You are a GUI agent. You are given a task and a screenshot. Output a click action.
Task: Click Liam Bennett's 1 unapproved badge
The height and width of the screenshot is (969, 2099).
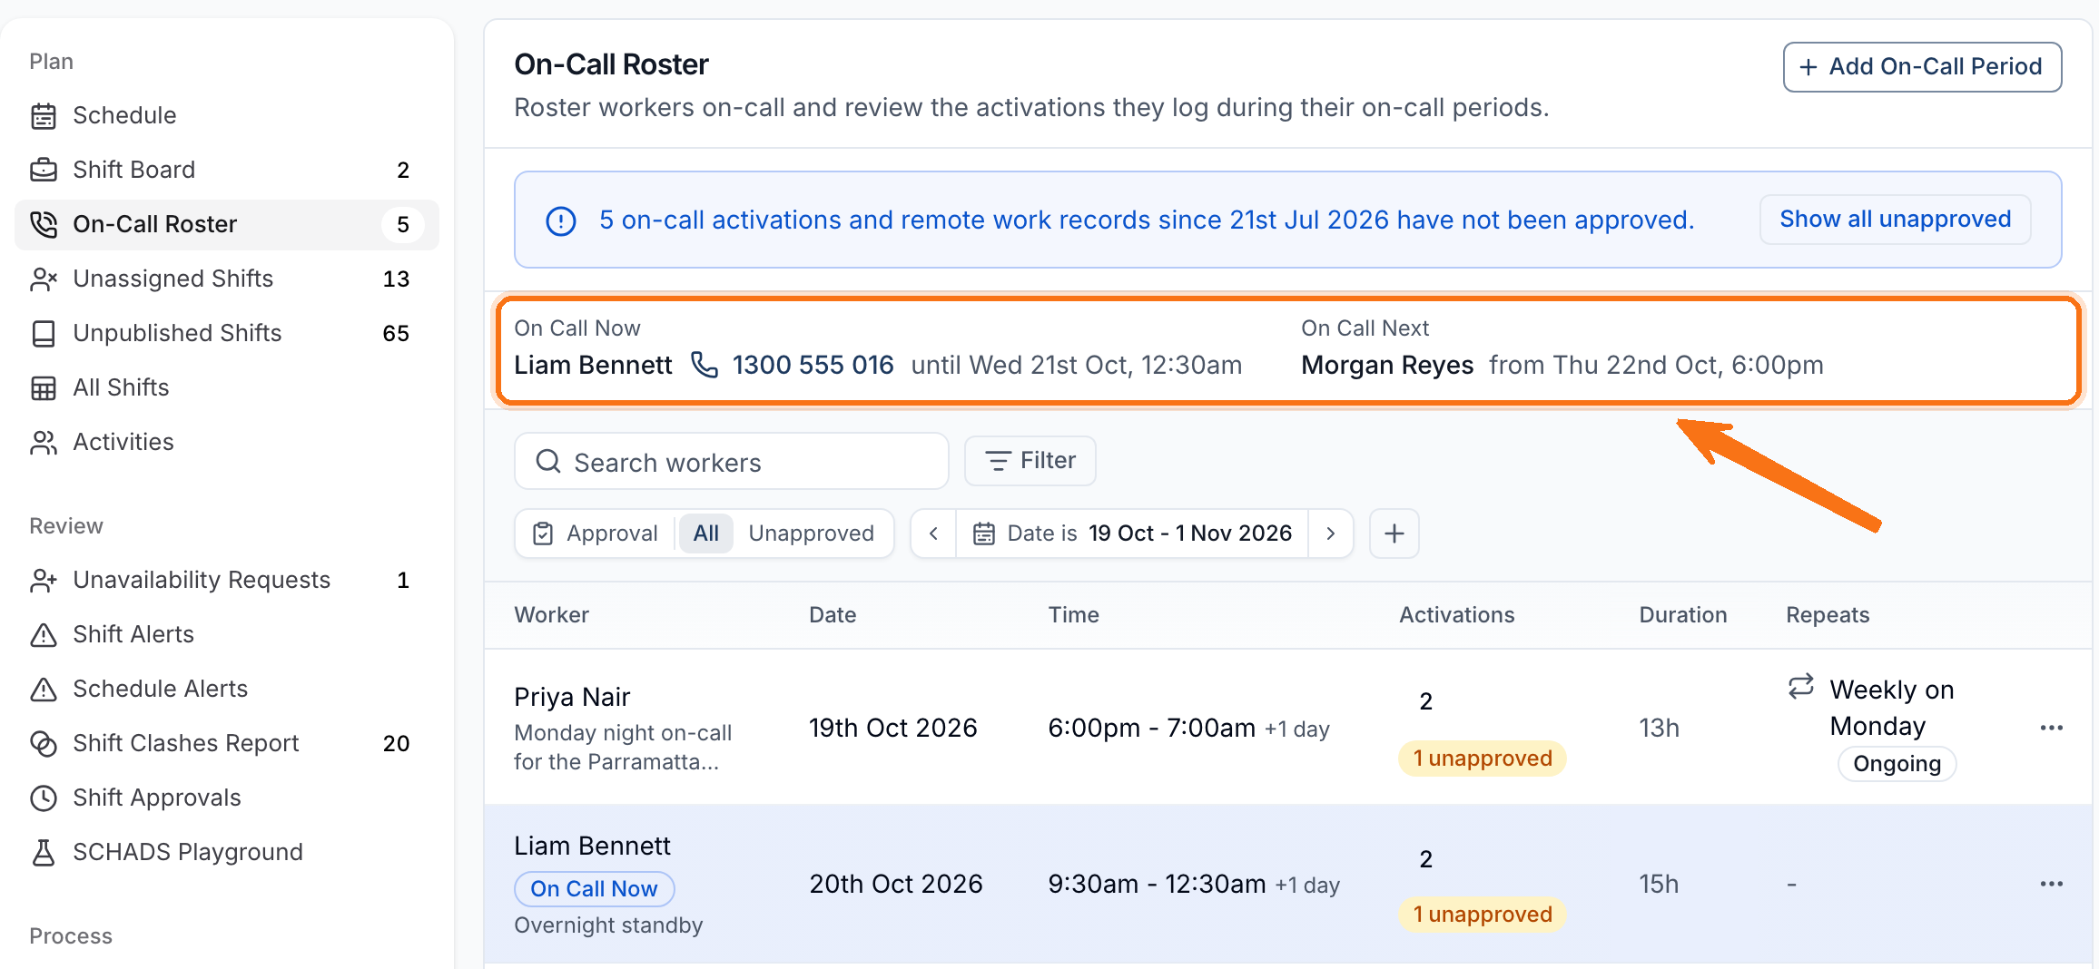coord(1483,915)
